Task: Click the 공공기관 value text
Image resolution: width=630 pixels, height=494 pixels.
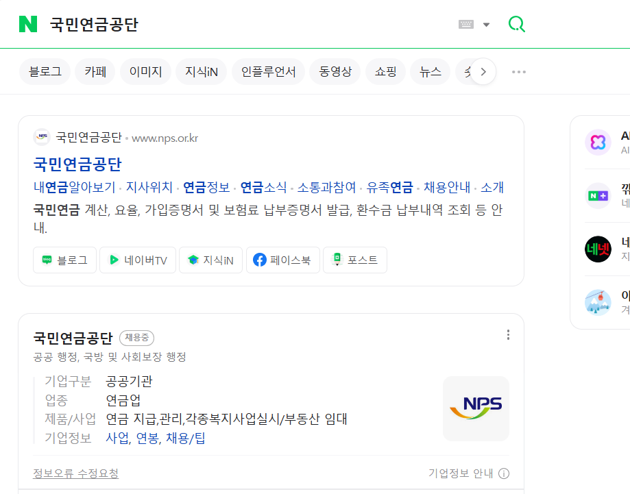Action: [x=129, y=381]
